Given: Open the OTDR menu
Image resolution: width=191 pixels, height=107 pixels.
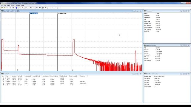Looking at the screenshot, I should click(13, 5).
